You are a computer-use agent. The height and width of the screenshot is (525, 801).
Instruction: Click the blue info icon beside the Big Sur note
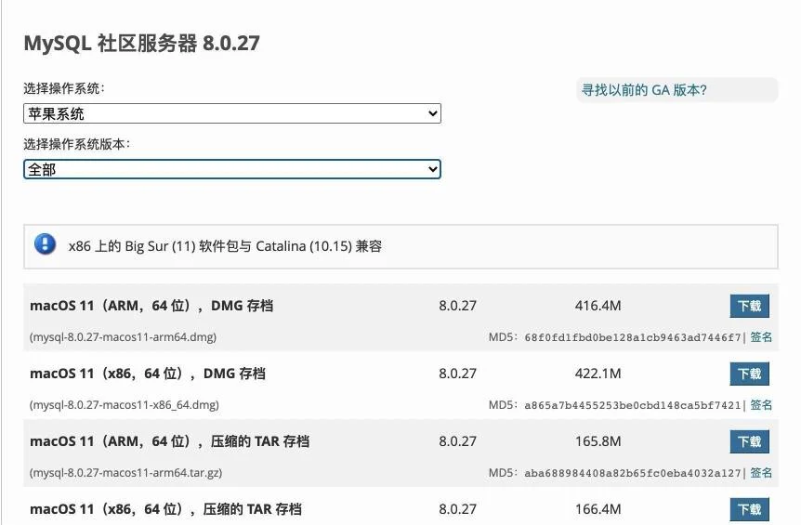click(x=45, y=244)
